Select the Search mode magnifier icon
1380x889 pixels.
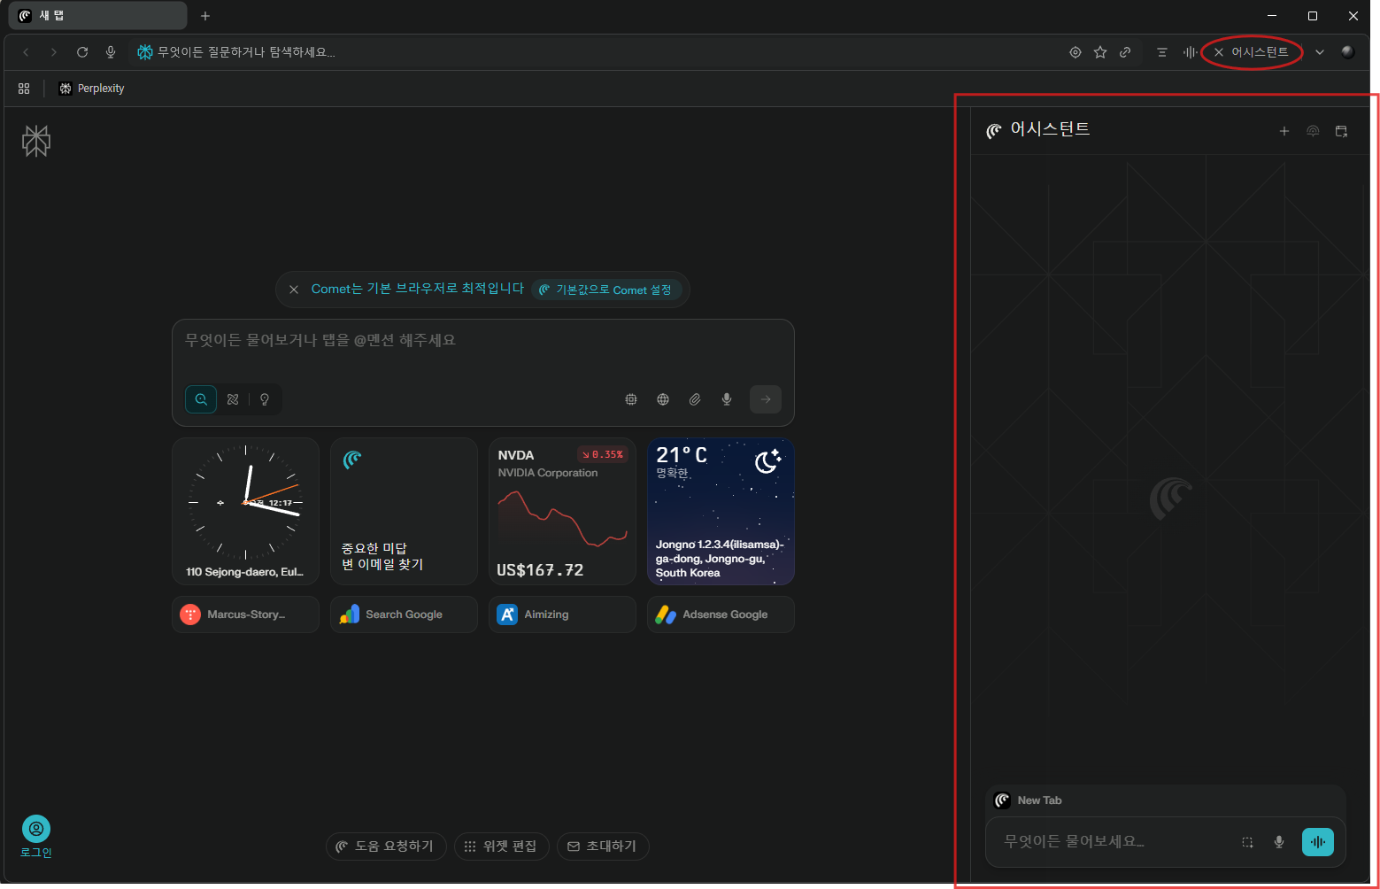[201, 399]
